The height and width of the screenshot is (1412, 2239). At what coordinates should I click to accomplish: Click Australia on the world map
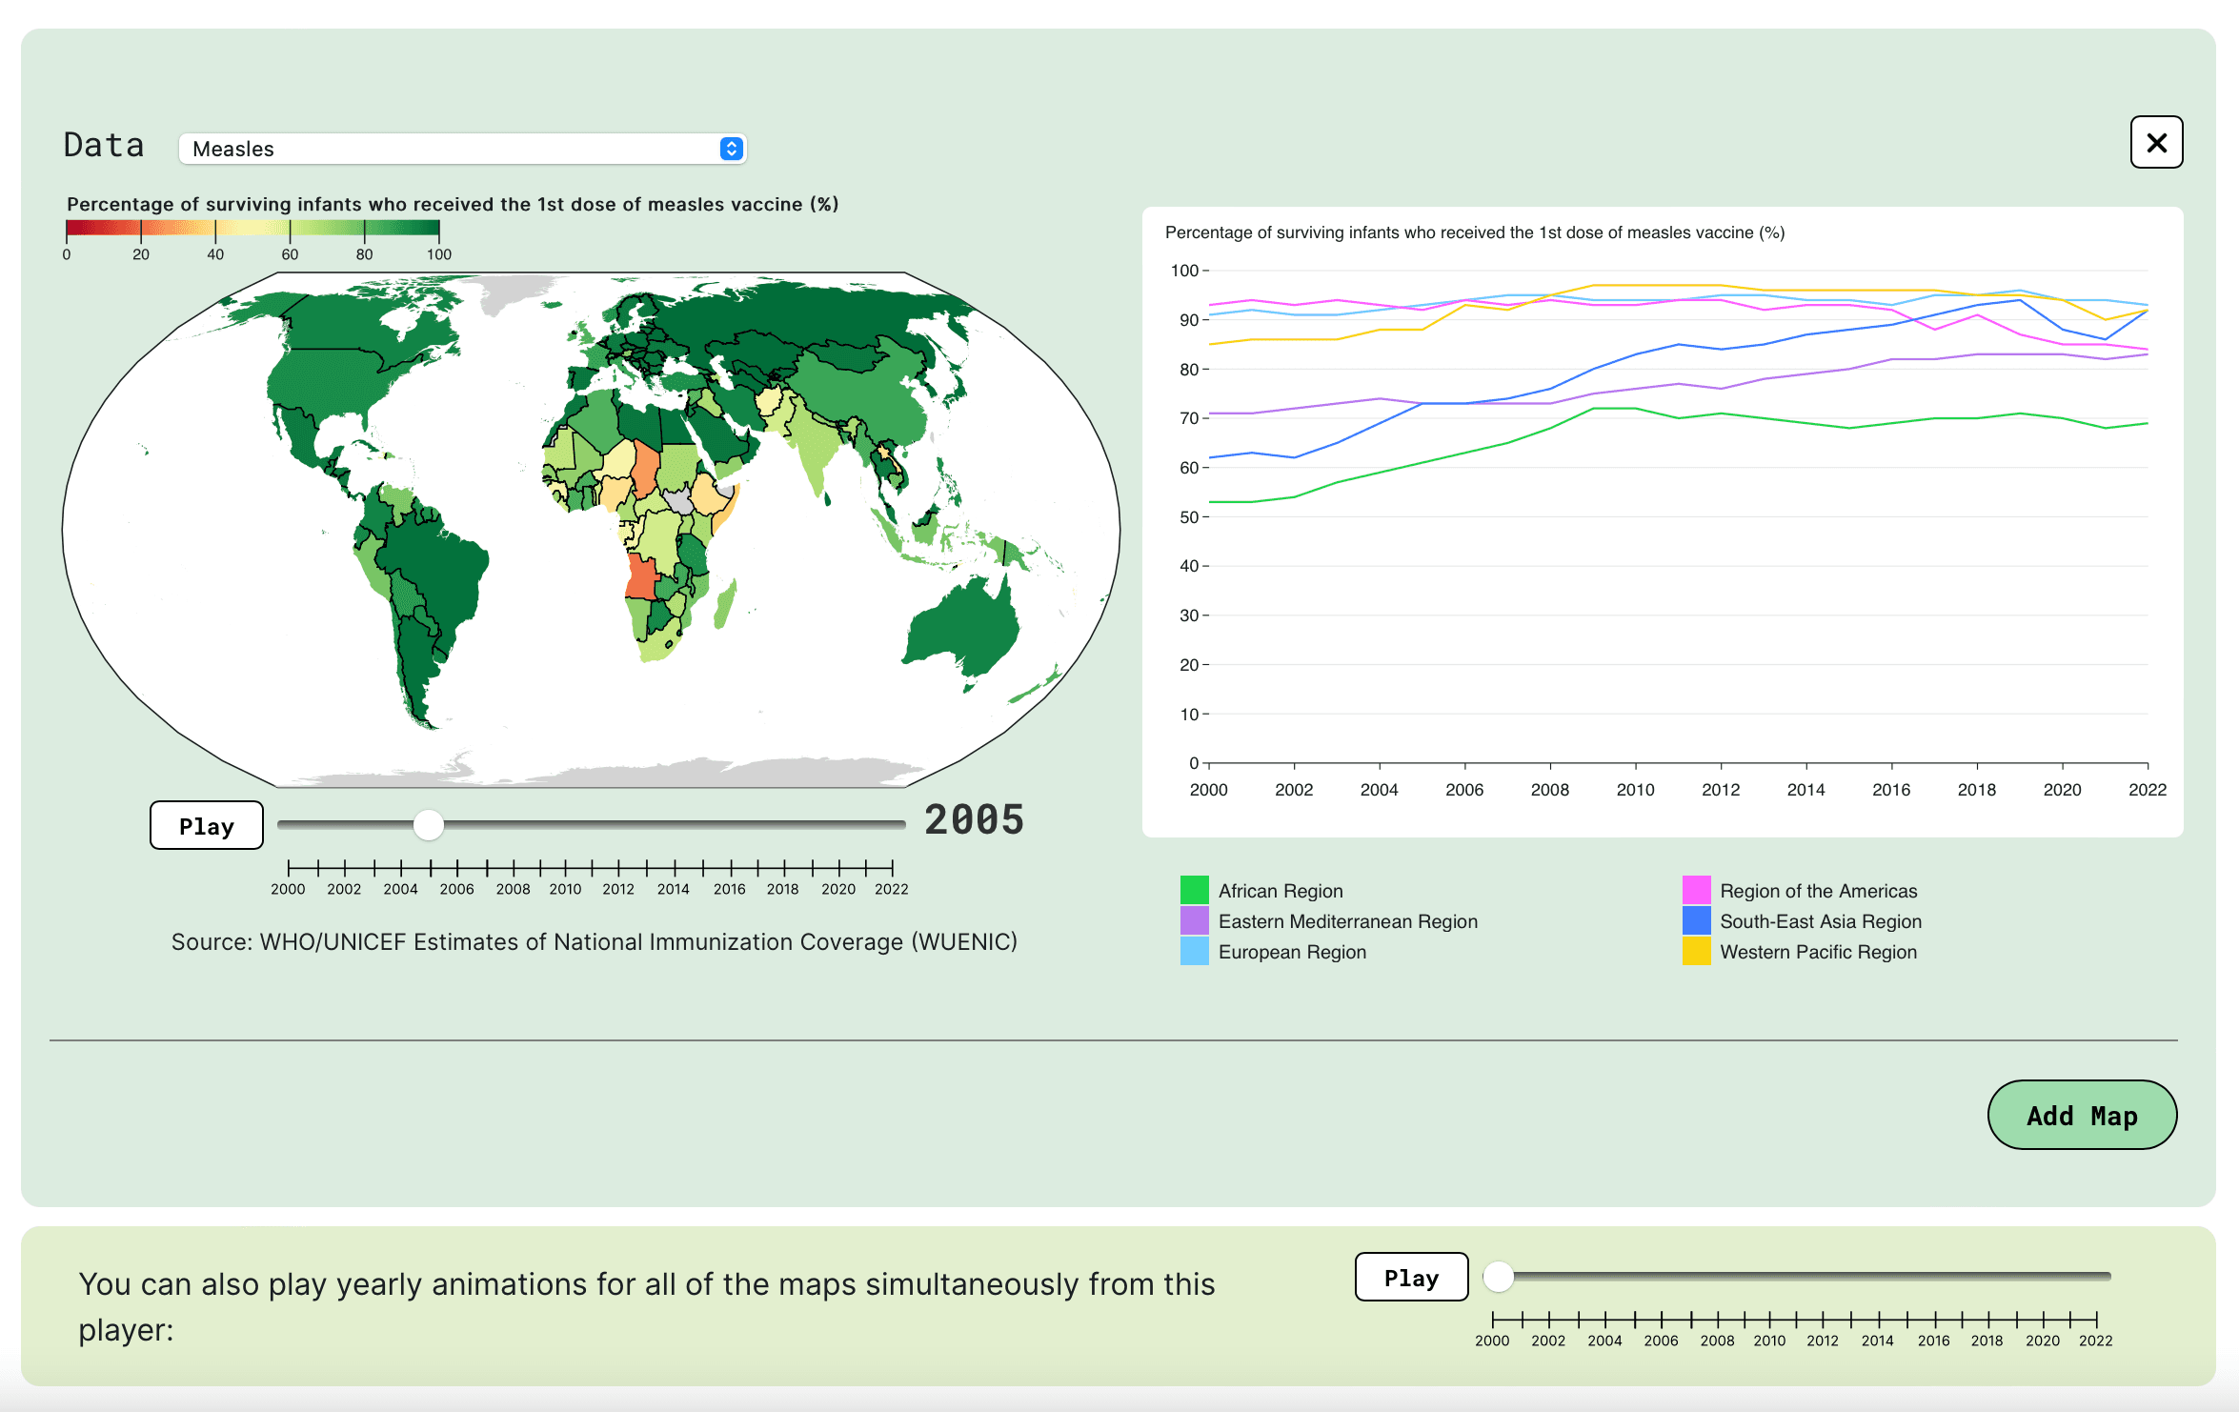point(964,626)
